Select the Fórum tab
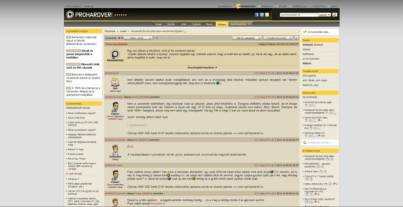Viewport: 403px width, 207px height. tap(222, 24)
